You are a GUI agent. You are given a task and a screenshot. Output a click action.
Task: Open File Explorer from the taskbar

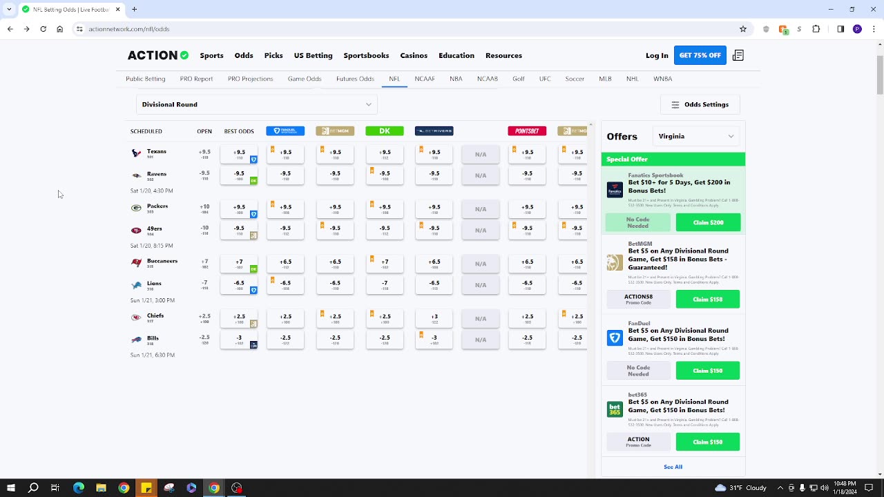point(101,488)
